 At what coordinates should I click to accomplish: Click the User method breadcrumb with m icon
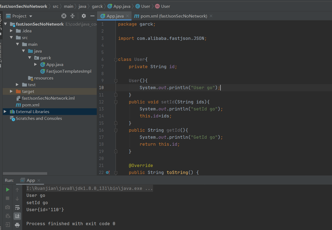click(x=162, y=6)
